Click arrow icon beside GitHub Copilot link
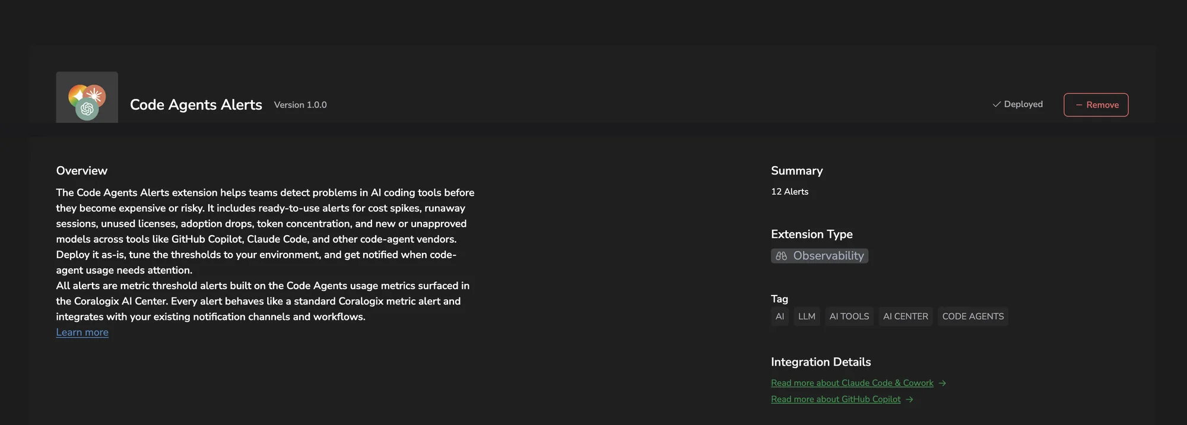1187x425 pixels. click(x=909, y=399)
